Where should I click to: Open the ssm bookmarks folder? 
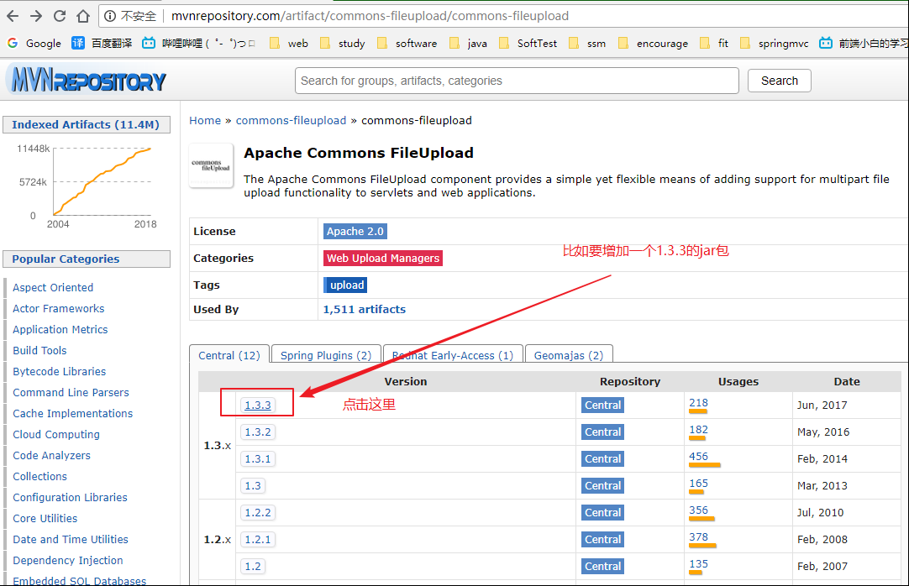pos(587,44)
